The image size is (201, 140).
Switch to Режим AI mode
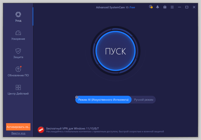tap(103, 100)
